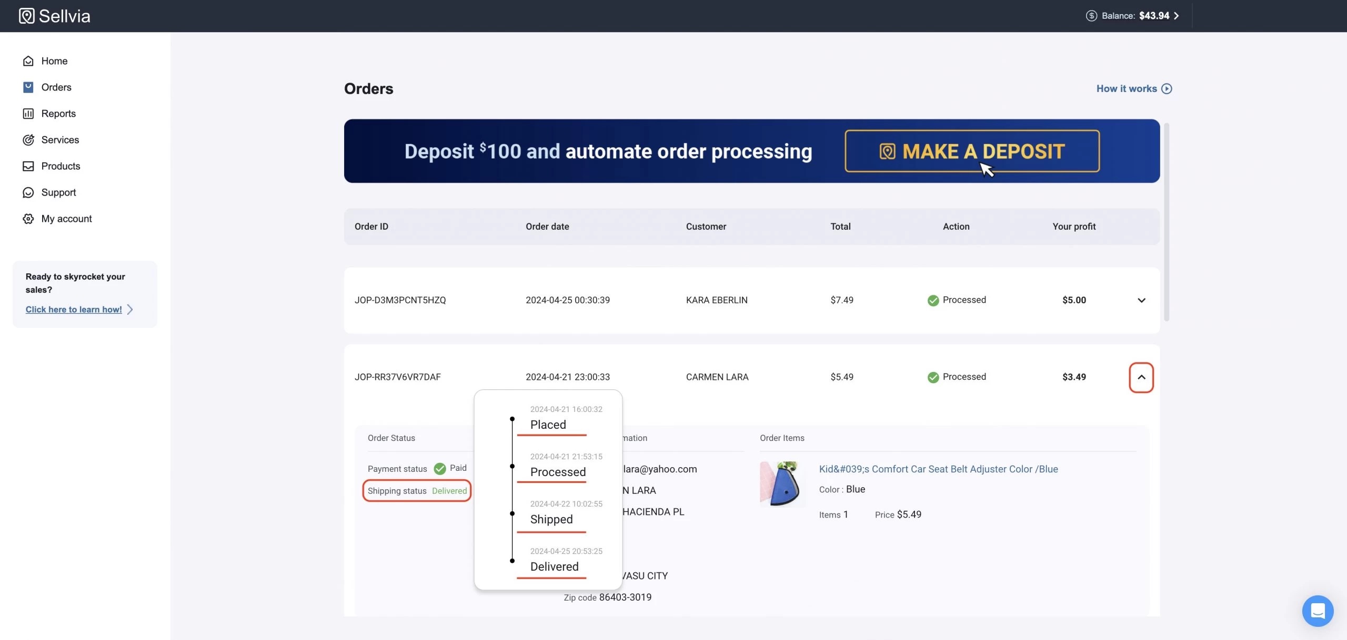Click the Support chat bubble icon
The width and height of the screenshot is (1347, 640).
28,192
